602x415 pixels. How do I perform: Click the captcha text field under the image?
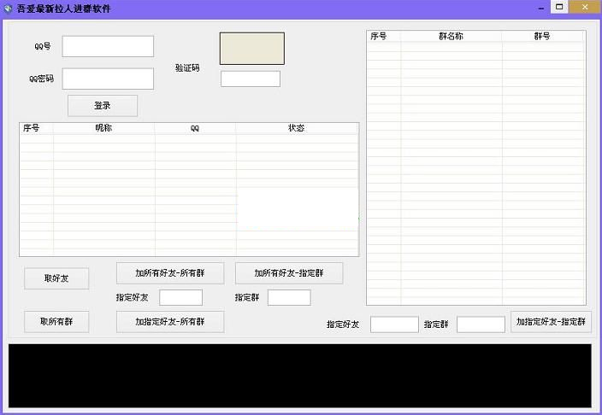coord(251,79)
